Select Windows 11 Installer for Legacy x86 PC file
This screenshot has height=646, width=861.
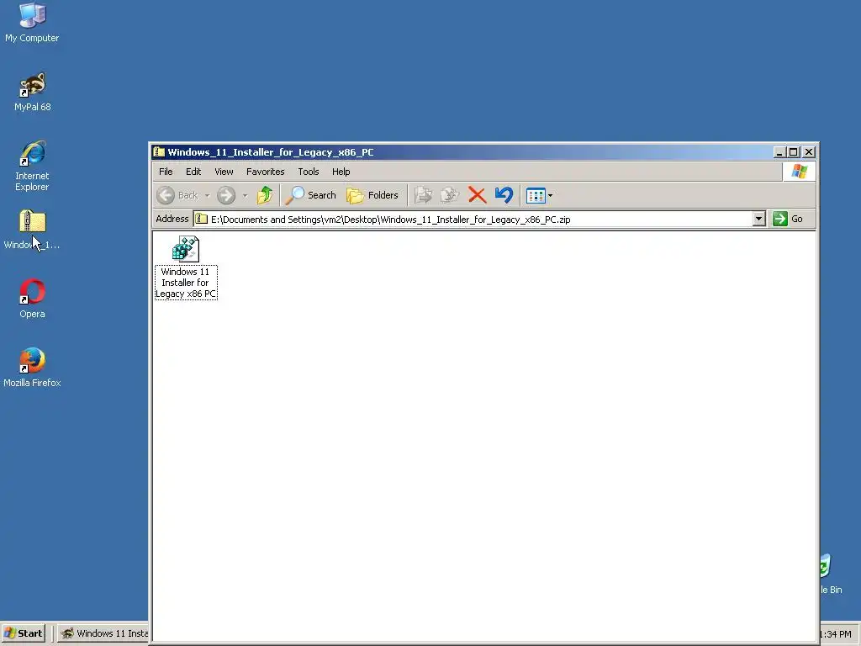pos(186,267)
